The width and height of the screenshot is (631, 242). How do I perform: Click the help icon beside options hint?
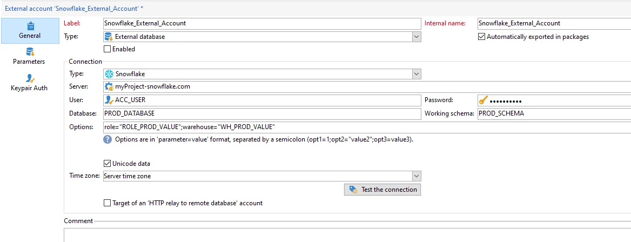(107, 139)
